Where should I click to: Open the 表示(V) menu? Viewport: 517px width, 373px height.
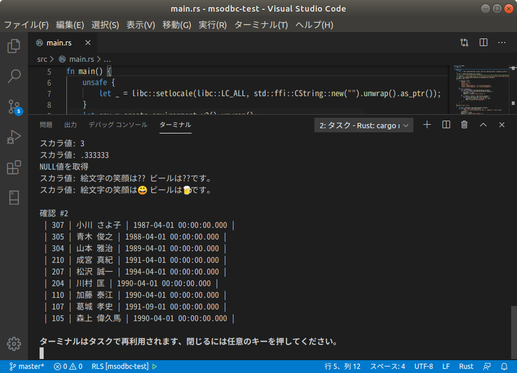(x=141, y=25)
